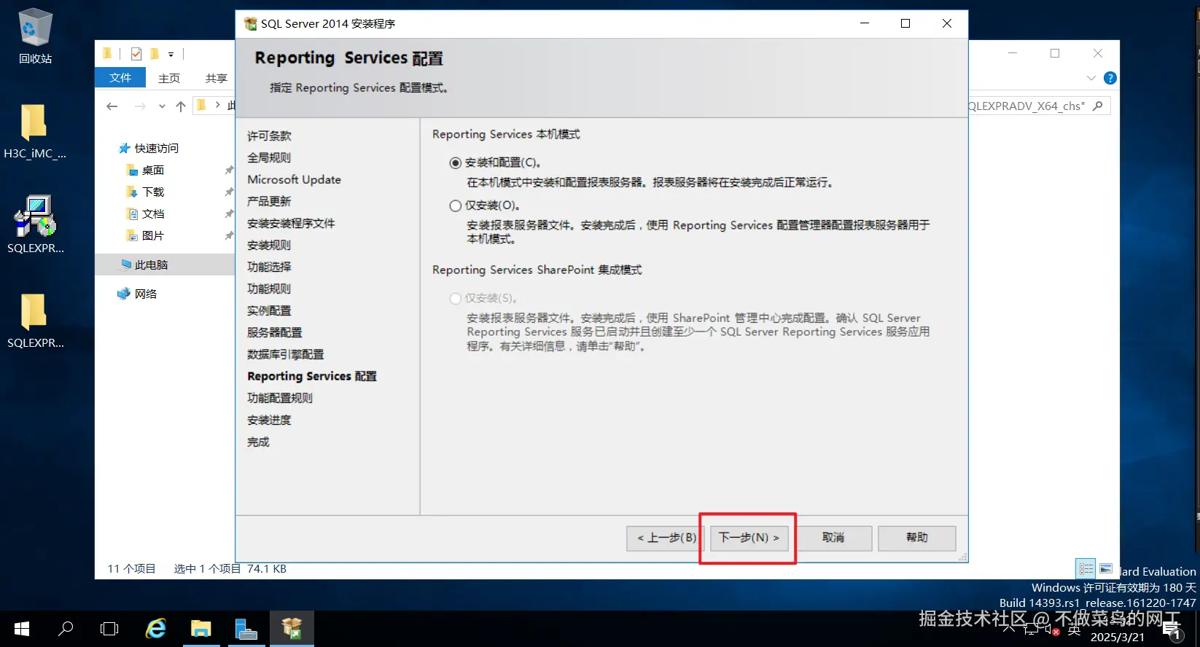The height and width of the screenshot is (647, 1200).
Task: Click Explorer up-one-level arrow
Action: (x=181, y=106)
